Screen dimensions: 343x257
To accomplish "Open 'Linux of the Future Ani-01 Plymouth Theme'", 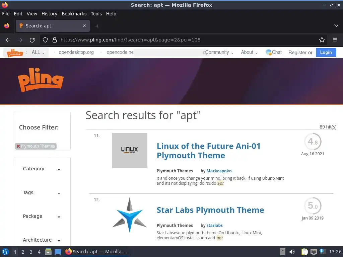I will (x=208, y=151).
